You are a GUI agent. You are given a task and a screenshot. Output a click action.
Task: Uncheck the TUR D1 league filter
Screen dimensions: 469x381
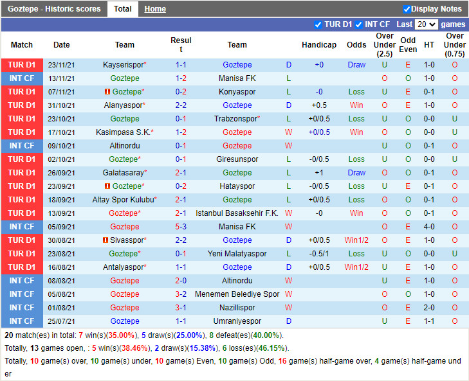click(x=318, y=24)
